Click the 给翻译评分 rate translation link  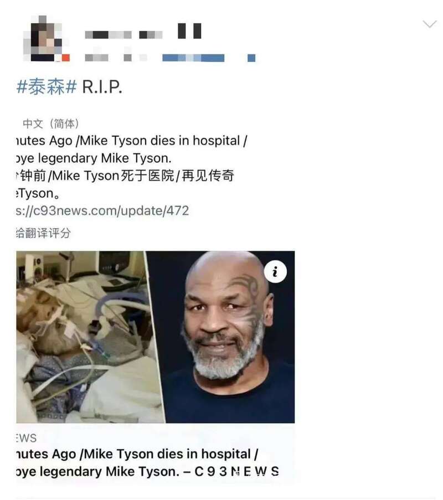click(x=43, y=233)
